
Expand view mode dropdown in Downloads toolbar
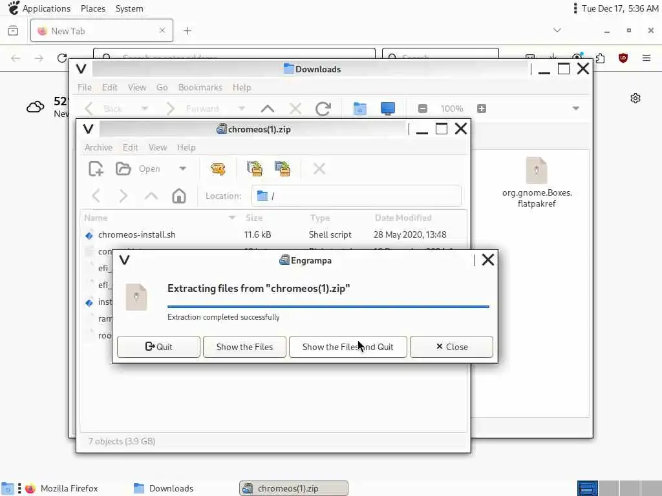[x=576, y=108]
